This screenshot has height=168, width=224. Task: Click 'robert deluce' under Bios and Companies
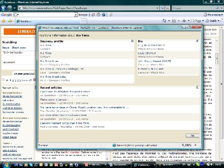pos(9,137)
